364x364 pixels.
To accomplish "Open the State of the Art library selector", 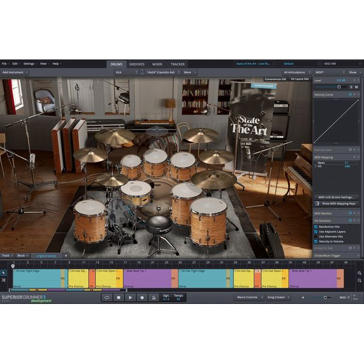I will coord(255,64).
